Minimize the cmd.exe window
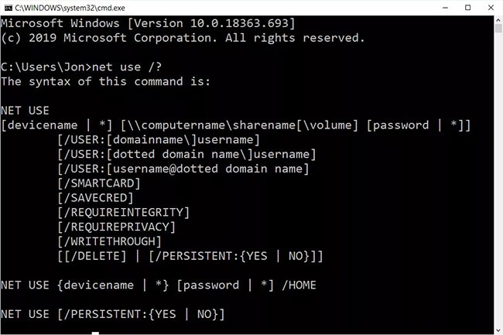Screen dimensions: 503x335 pyautogui.click(x=443, y=7)
